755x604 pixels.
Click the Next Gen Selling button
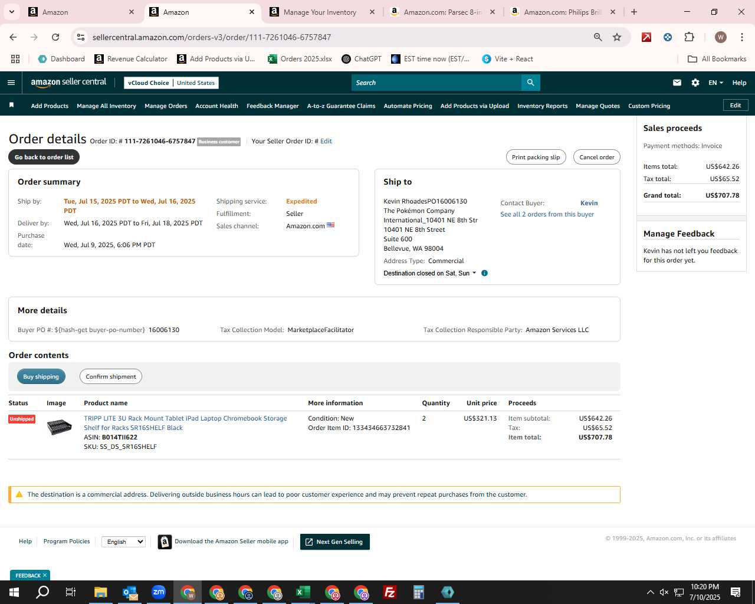335,541
